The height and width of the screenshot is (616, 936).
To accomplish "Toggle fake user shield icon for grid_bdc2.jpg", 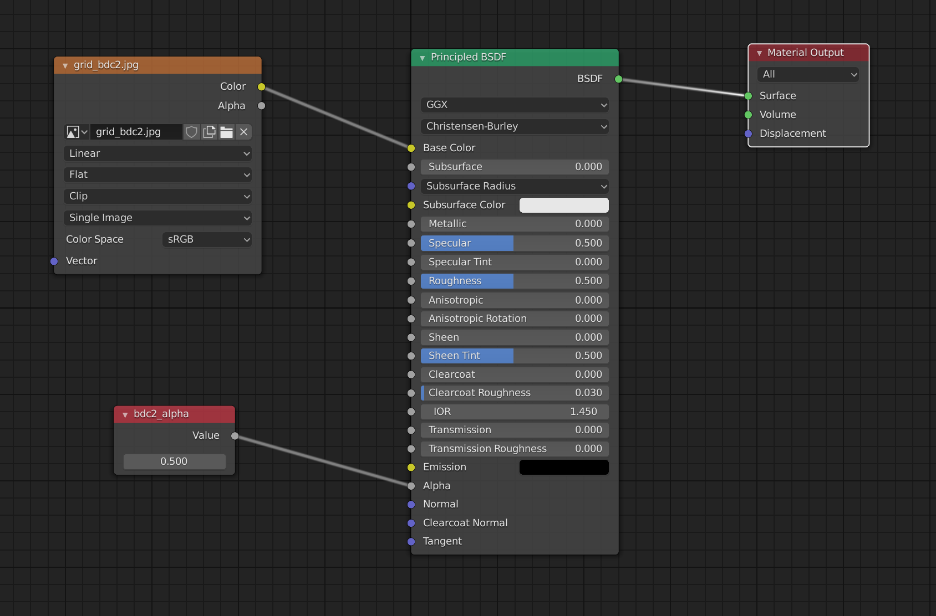I will 191,132.
